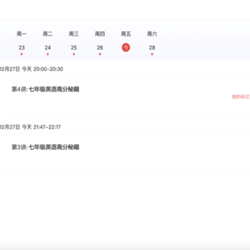Screen dimensions: 250x250
Task: Click the 周一 weekday label
Action: 22,34
